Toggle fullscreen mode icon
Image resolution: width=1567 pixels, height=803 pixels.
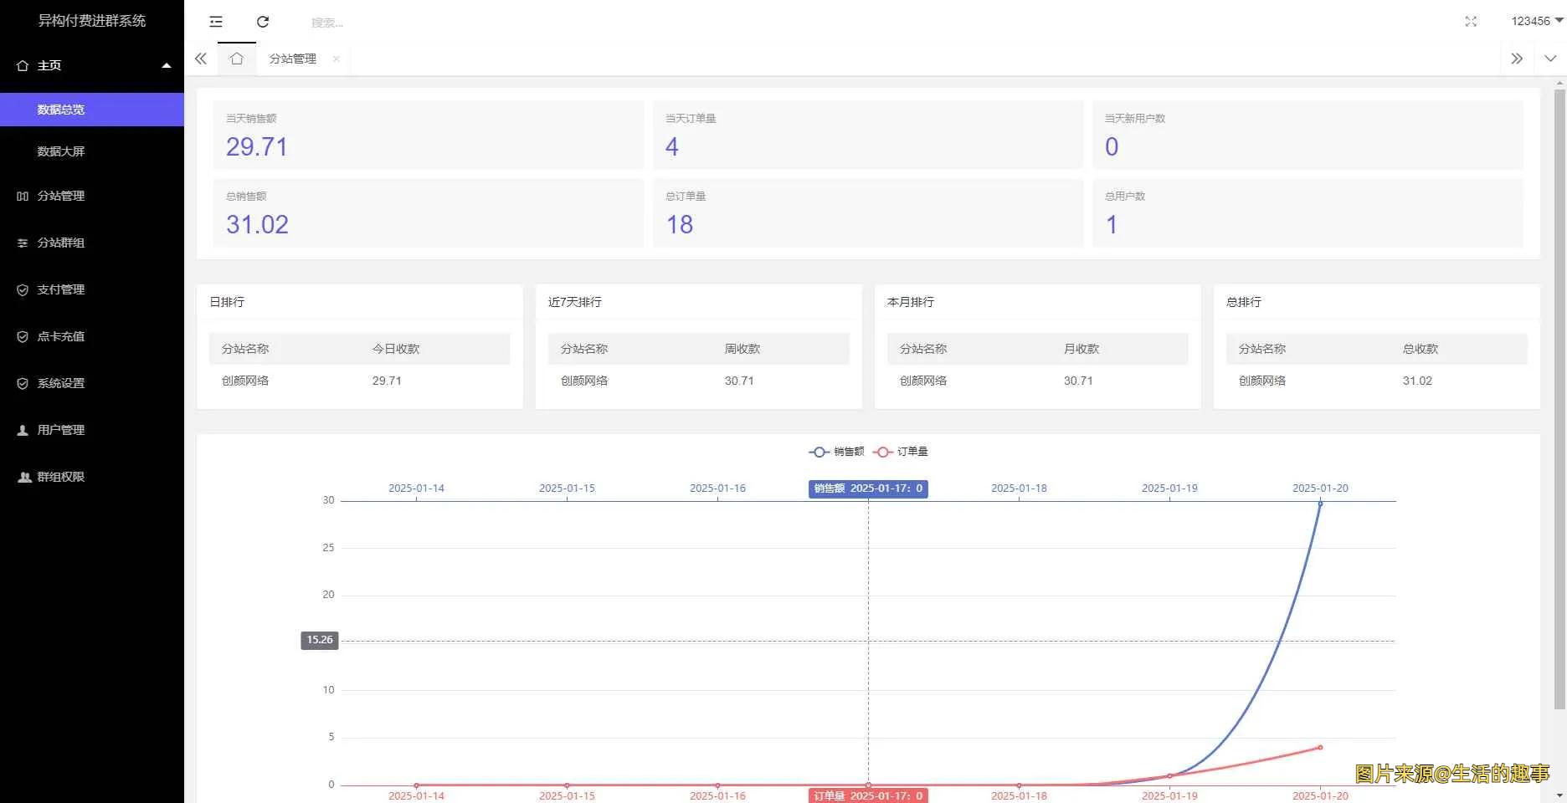click(1471, 22)
